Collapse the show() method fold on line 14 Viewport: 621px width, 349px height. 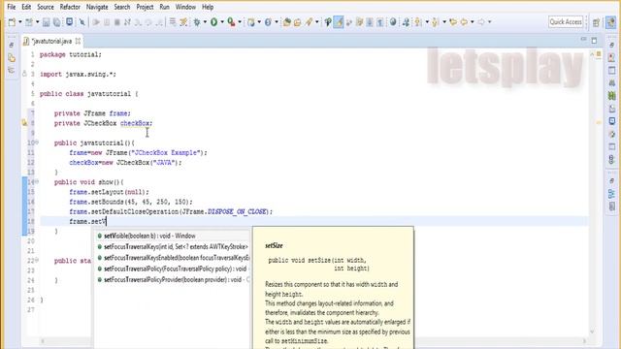37,181
